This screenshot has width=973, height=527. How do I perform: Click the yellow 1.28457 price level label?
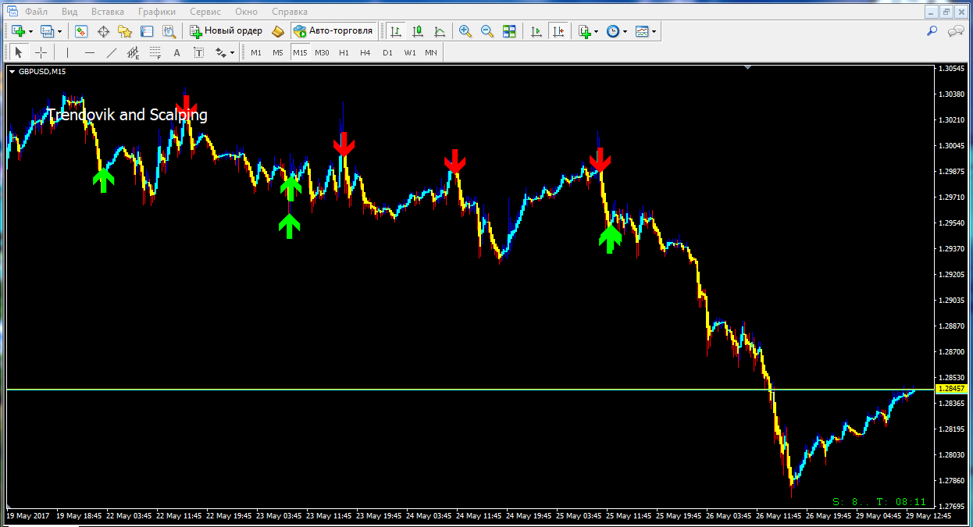950,389
